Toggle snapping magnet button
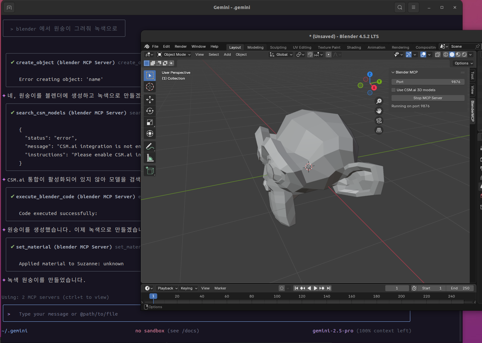The width and height of the screenshot is (482, 343). [x=310, y=54]
